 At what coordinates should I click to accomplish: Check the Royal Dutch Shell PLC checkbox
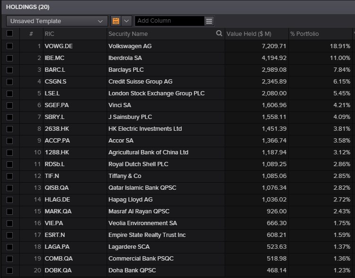click(9, 164)
